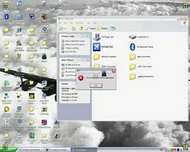Open the Views dropdown in the toolbar
Screen dimensions: 190x152
pos(113,29)
